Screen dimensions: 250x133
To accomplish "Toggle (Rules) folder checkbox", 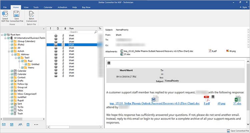I will [x=12, y=45].
